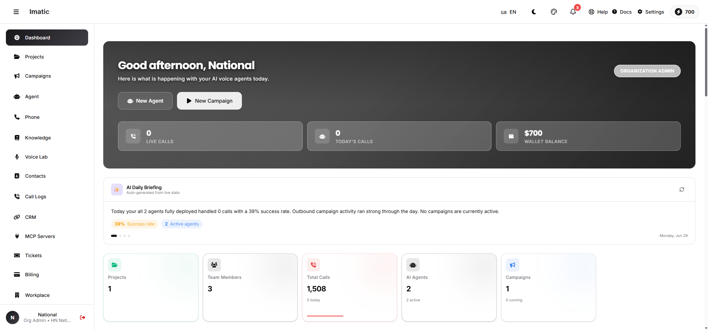Screen dimensions: 708x330
Task: Open the MCP Servers page
Action: click(x=47, y=236)
